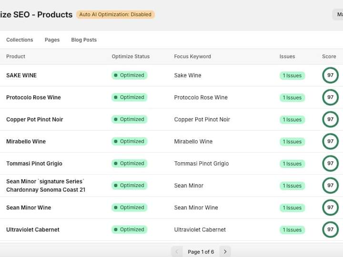Open the Copper Pot Pinot Noir product
Viewport: 343px width, 257px height.
(x=35, y=119)
